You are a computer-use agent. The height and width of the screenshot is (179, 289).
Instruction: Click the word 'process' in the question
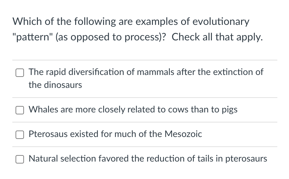pyautogui.click(x=142, y=37)
